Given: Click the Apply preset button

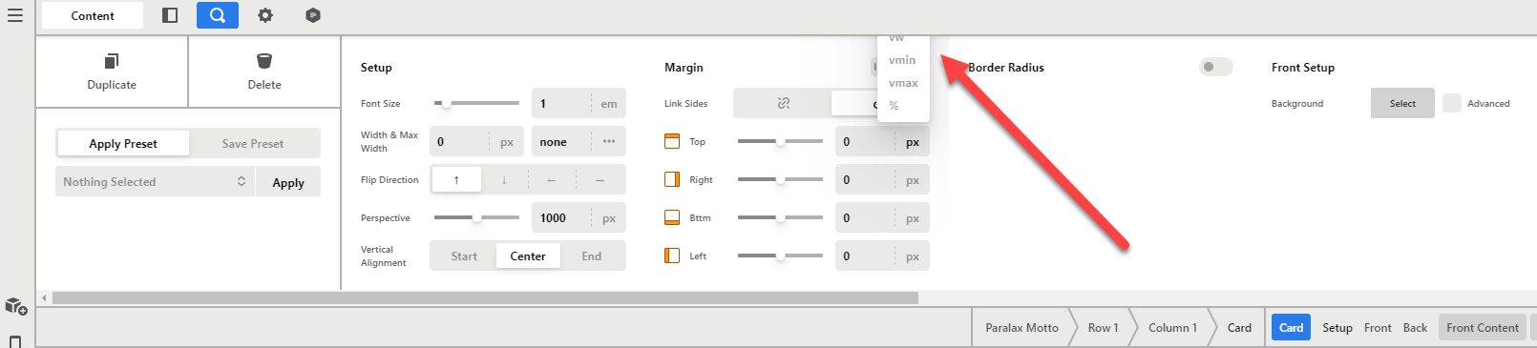Looking at the screenshot, I should (x=288, y=182).
